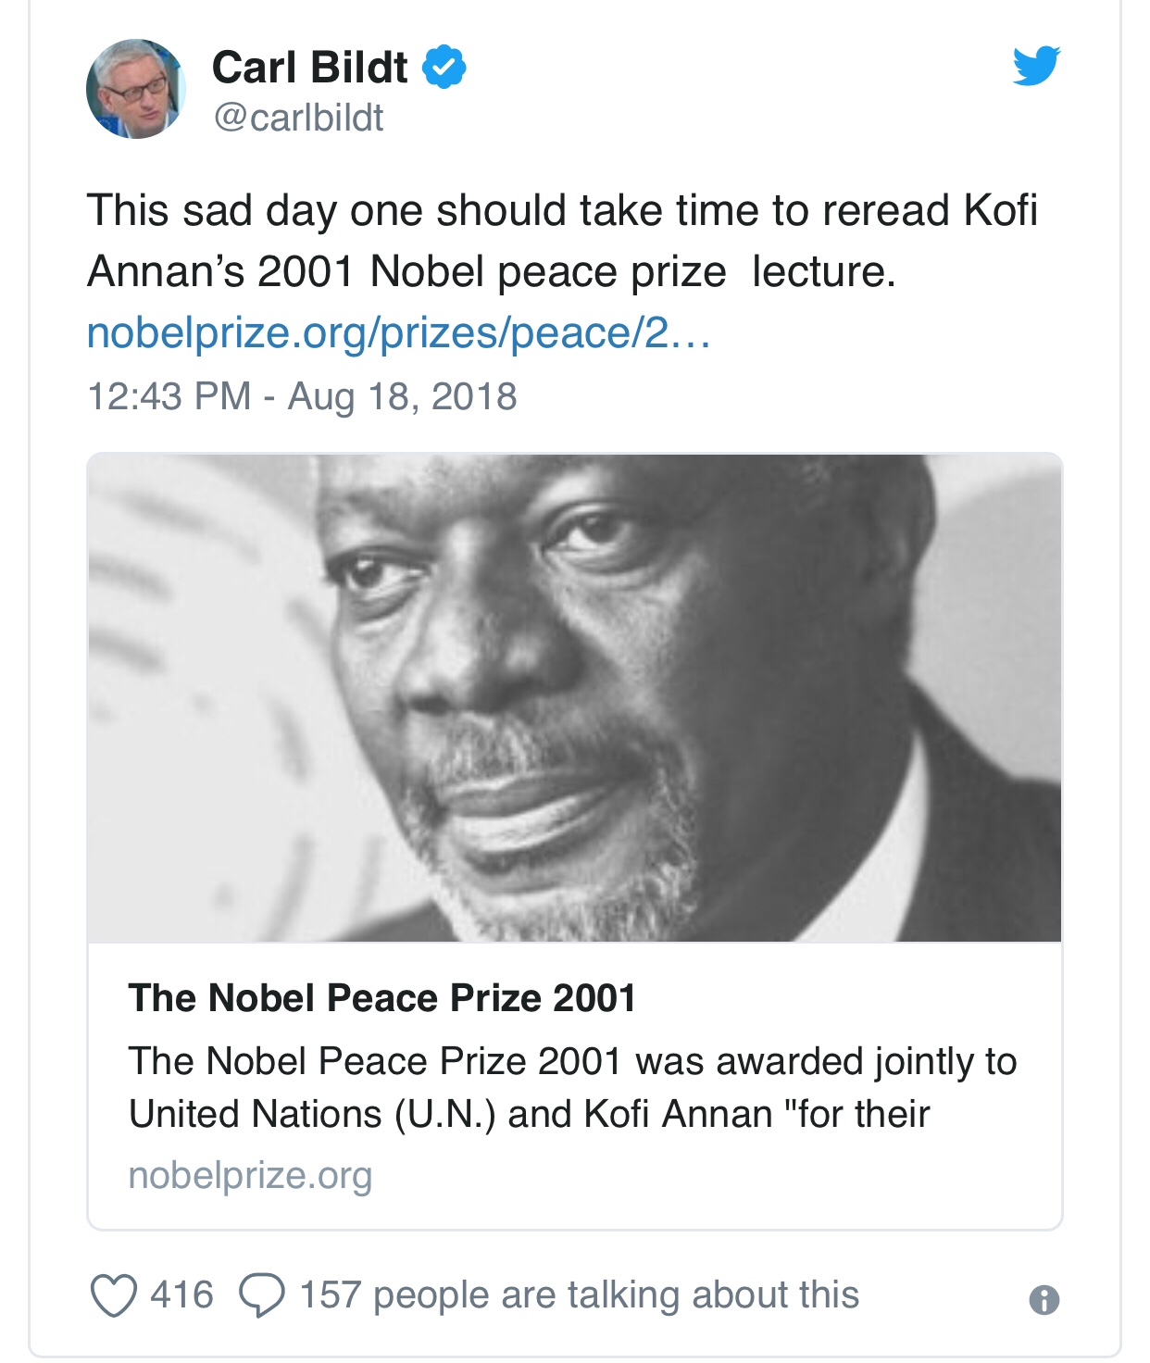
Task: Like the tweet with the heart icon
Action: 114,1294
